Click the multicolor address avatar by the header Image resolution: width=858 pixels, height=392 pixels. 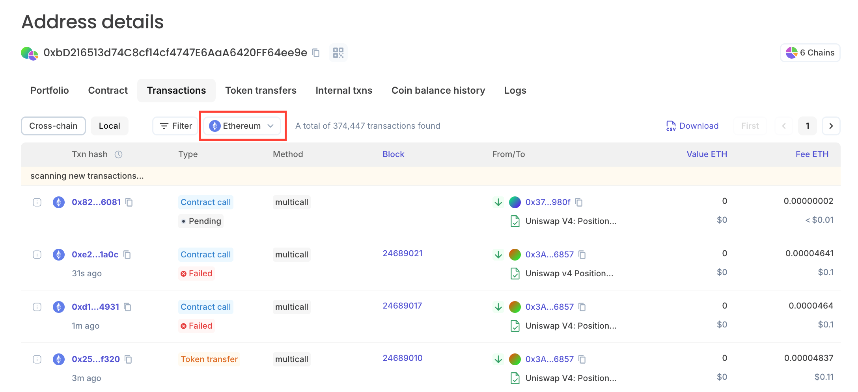(x=30, y=53)
